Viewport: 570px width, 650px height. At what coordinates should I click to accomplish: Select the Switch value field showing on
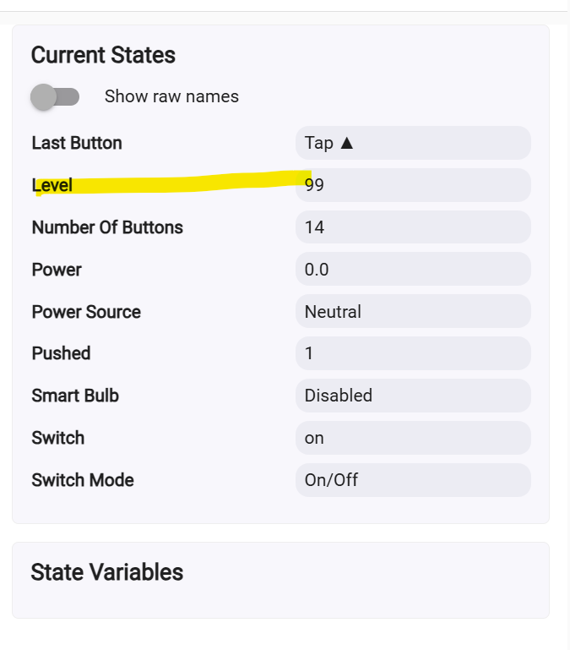(413, 438)
